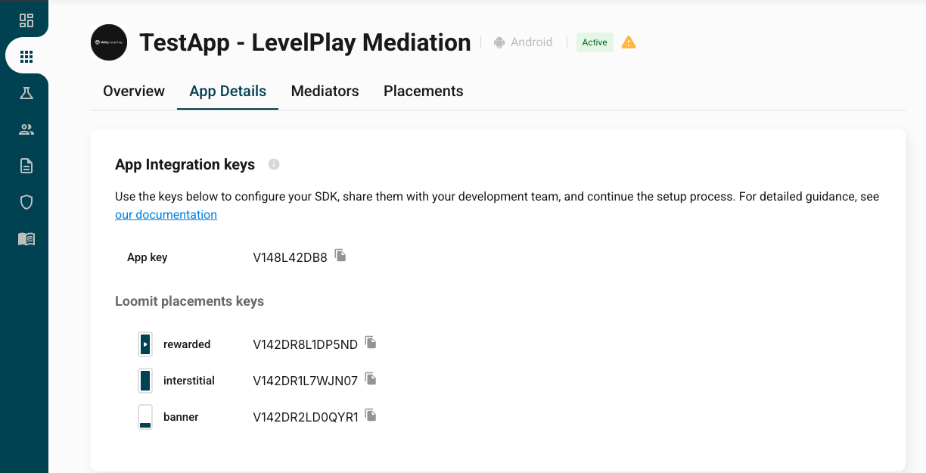Click the 'interstitial' placement label
The height and width of the screenshot is (473, 926).
[189, 381]
